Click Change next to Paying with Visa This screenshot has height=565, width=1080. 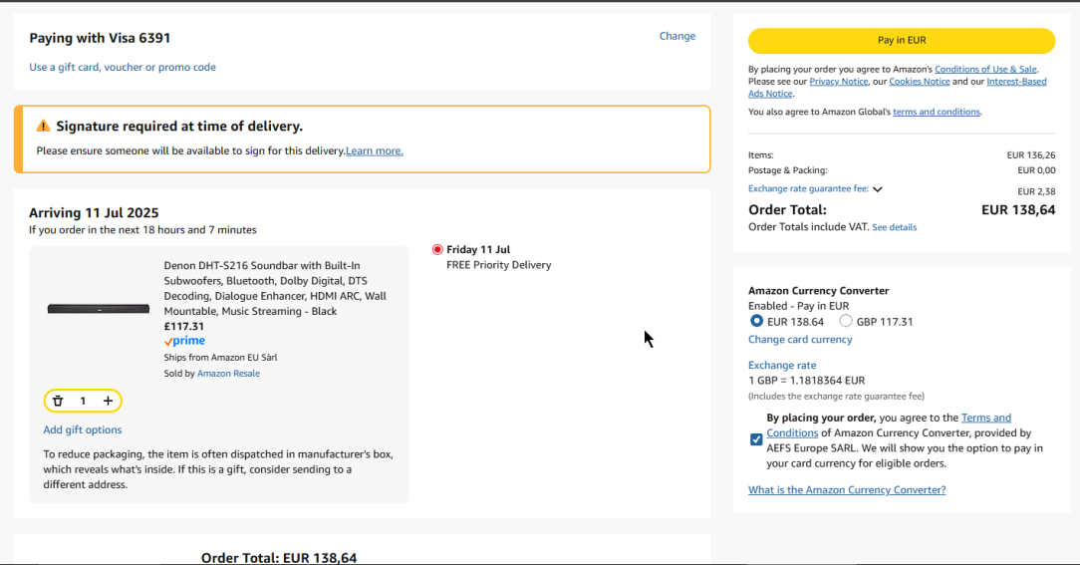pos(677,36)
